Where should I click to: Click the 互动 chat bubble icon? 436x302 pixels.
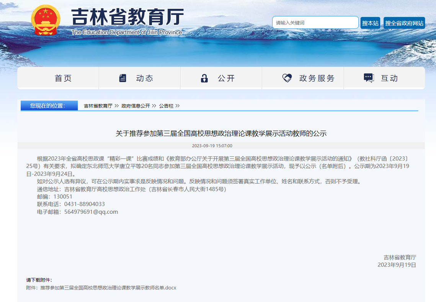[369, 78]
